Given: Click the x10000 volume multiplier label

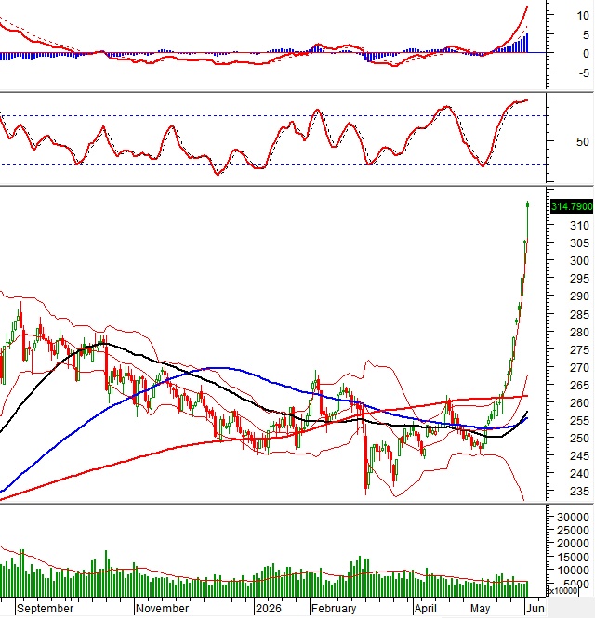Looking at the screenshot, I should (x=563, y=590).
